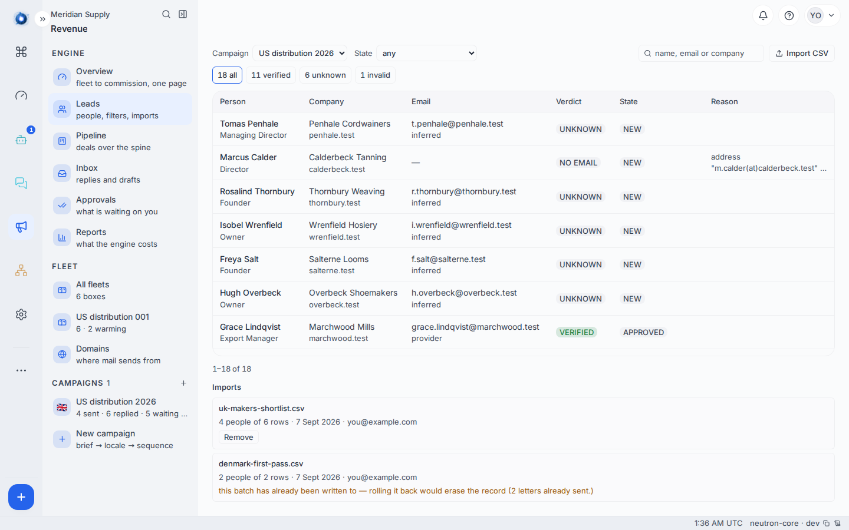Viewport: 849px width, 530px height.
Task: Open the YO user account menu
Action: click(823, 15)
